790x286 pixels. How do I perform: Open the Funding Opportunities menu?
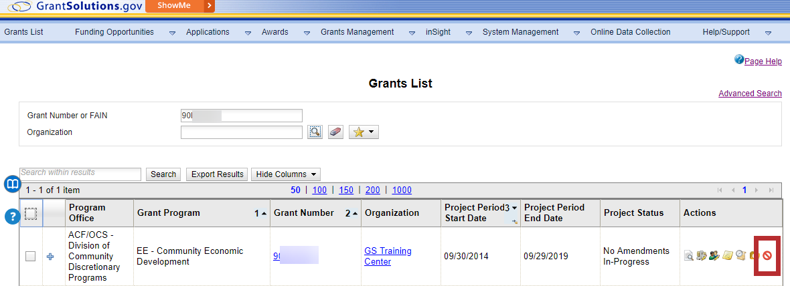pyautogui.click(x=114, y=32)
